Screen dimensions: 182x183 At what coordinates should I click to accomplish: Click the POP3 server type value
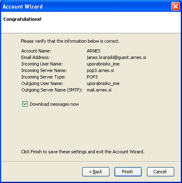(x=92, y=77)
